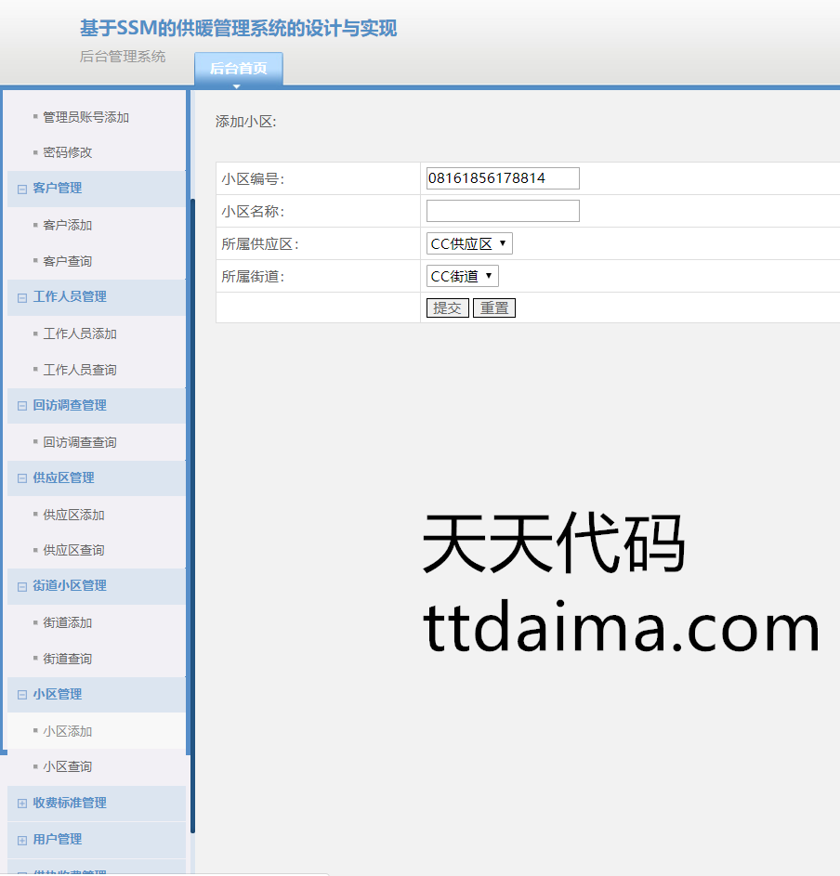
Task: Expand the 用户管理 plus icon
Action: pyautogui.click(x=22, y=840)
